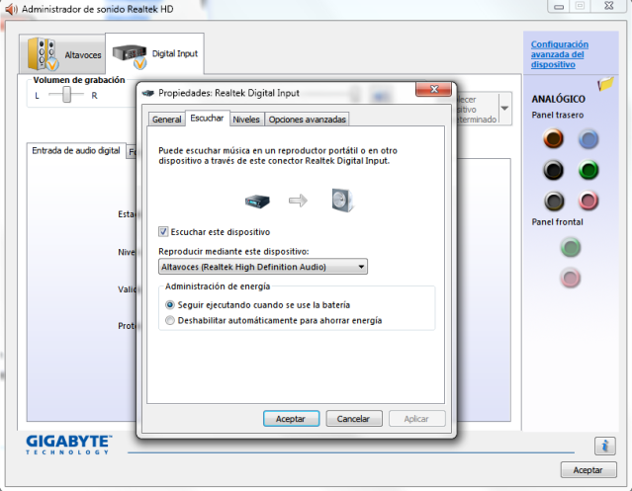
Task: Open connector settings yellow folder icon
Action: click(605, 84)
